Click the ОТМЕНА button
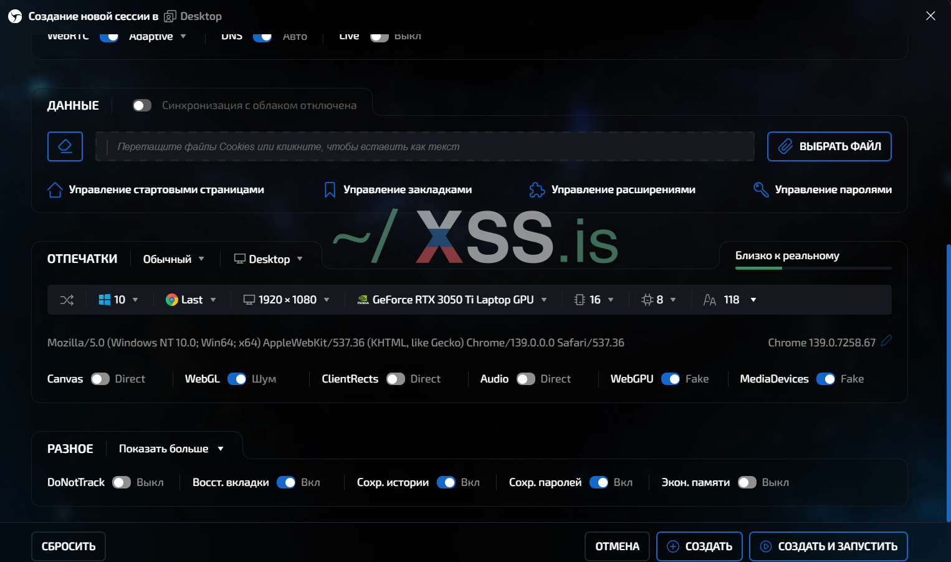 coord(617,546)
